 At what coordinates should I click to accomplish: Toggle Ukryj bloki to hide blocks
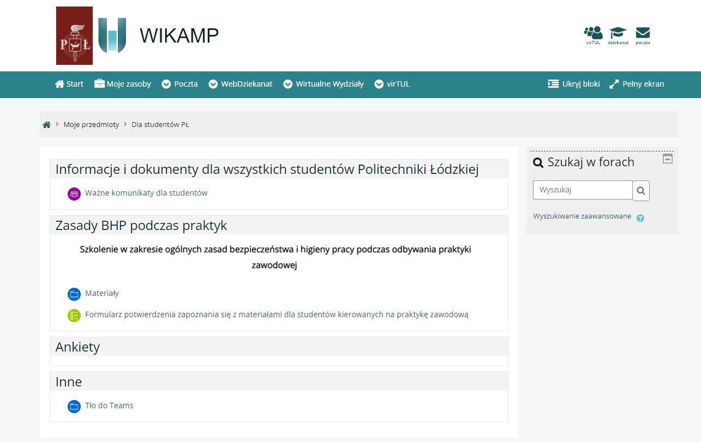click(574, 84)
